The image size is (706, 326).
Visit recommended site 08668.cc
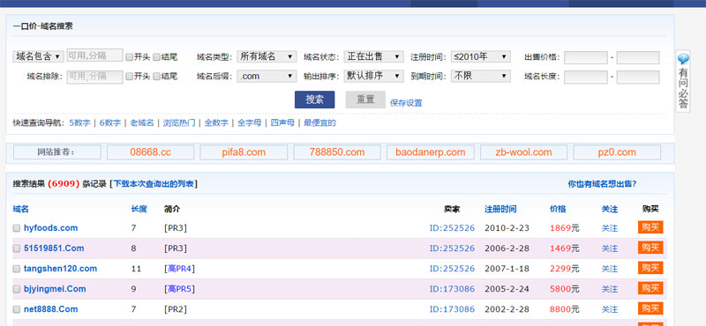pyautogui.click(x=150, y=152)
